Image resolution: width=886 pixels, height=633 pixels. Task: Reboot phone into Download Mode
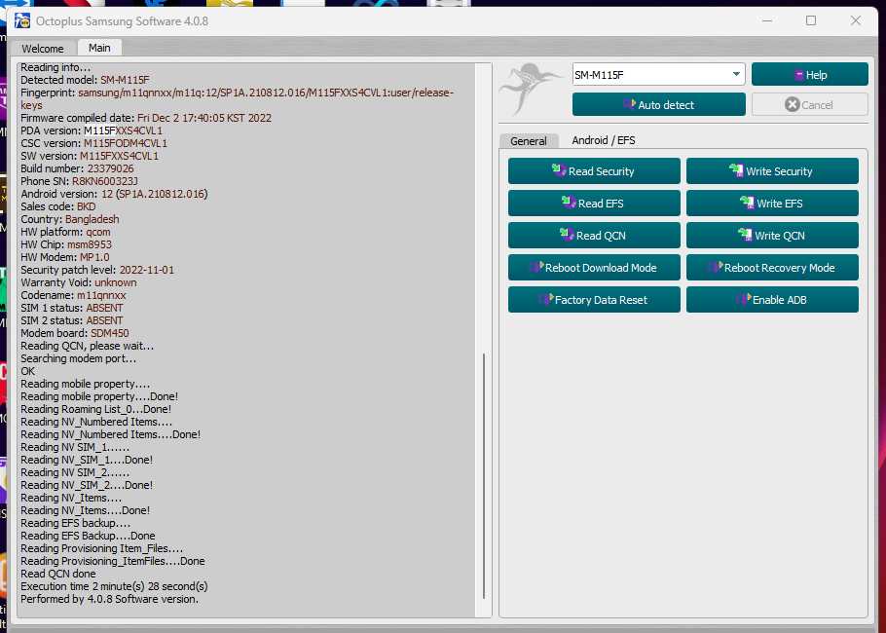click(594, 267)
